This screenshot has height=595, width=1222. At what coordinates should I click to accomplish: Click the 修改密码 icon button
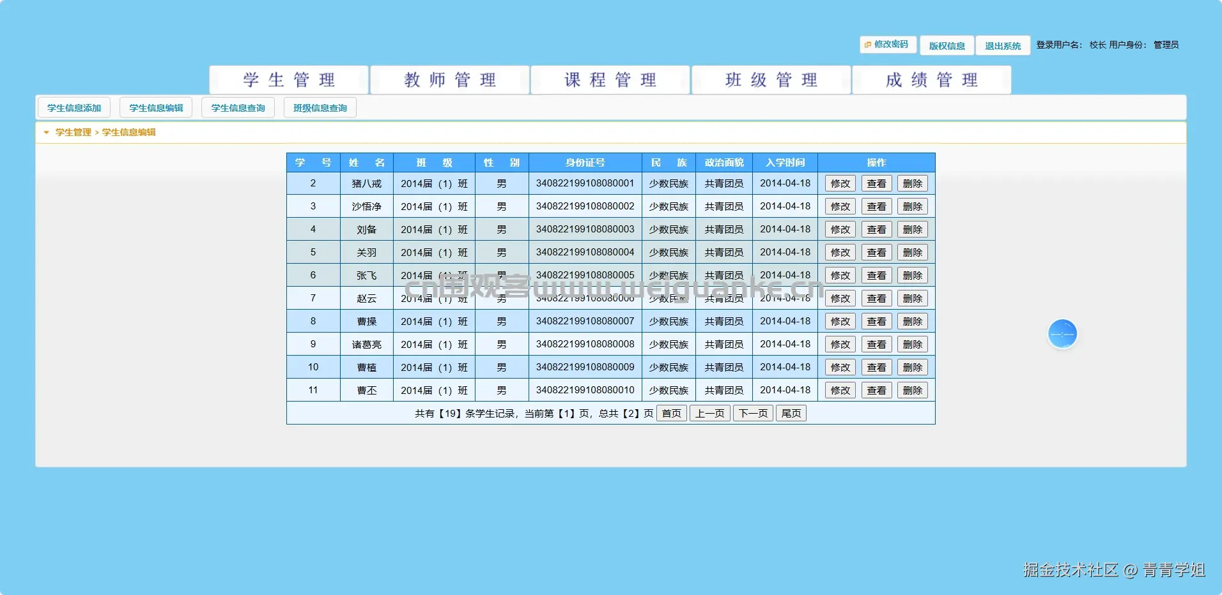point(888,45)
